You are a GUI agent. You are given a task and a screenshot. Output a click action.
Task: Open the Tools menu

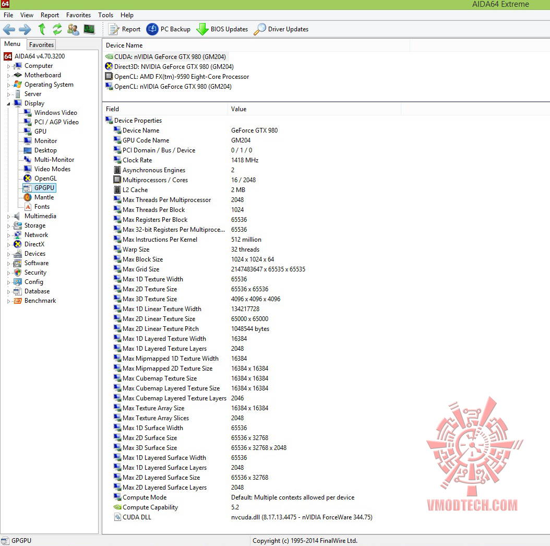point(105,15)
